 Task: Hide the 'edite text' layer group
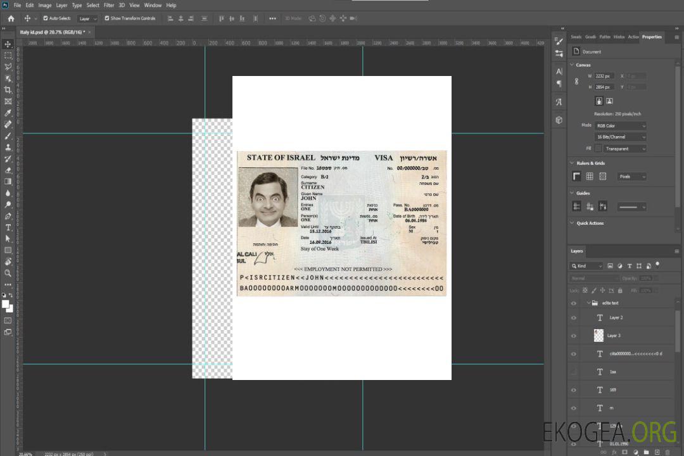click(574, 303)
